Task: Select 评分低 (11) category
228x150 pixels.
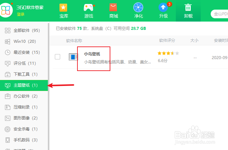Action: click(x=24, y=63)
